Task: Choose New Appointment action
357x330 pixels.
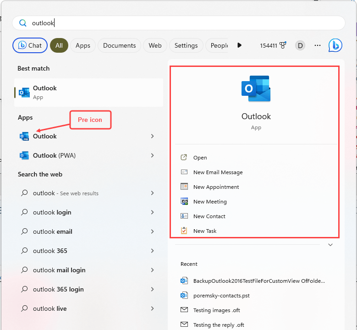Action: click(216, 187)
